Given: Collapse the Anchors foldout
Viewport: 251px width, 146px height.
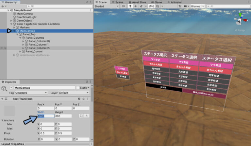Looking at the screenshot, I should pos(2,120).
